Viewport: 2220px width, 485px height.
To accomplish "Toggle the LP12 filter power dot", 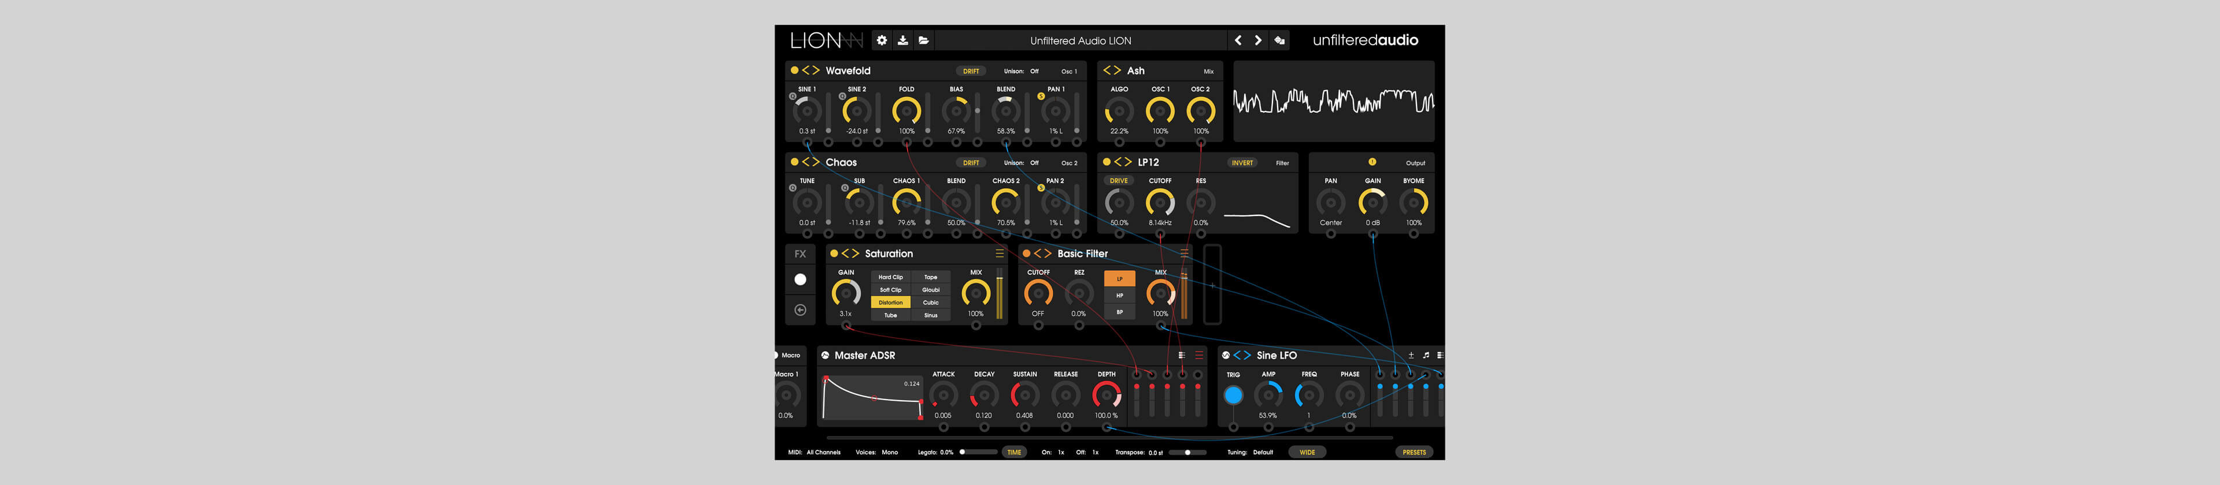I will click(x=1107, y=162).
